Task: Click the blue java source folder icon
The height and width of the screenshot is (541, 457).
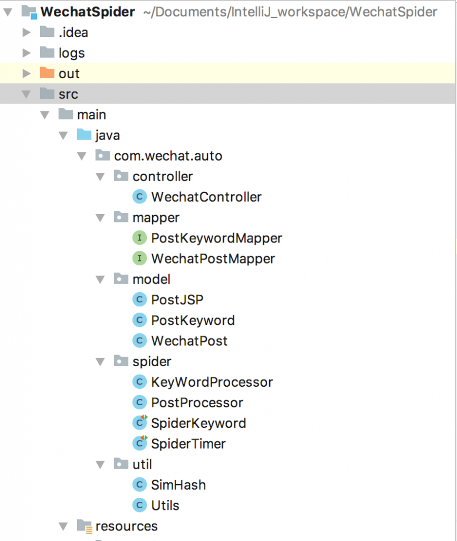Action: pos(84,135)
